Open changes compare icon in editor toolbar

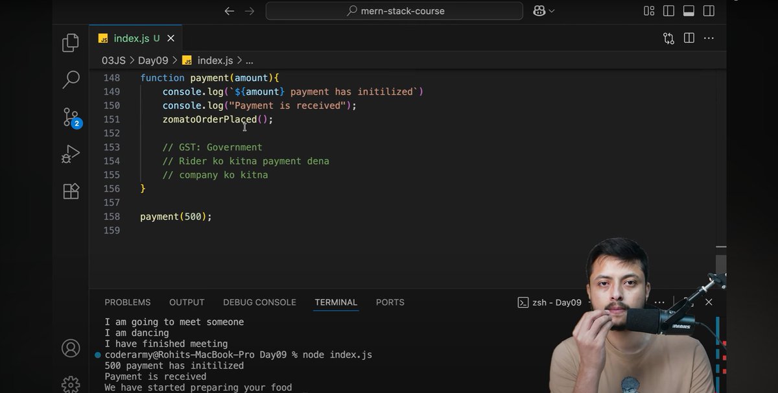[668, 38]
